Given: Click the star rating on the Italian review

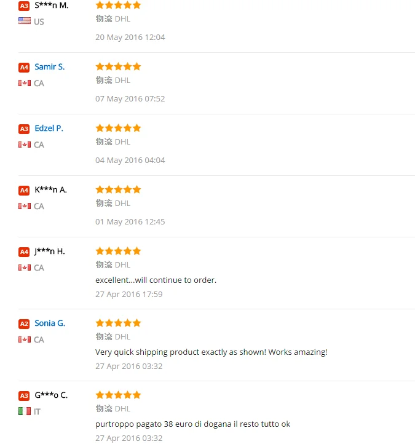Looking at the screenshot, I should [118, 395].
